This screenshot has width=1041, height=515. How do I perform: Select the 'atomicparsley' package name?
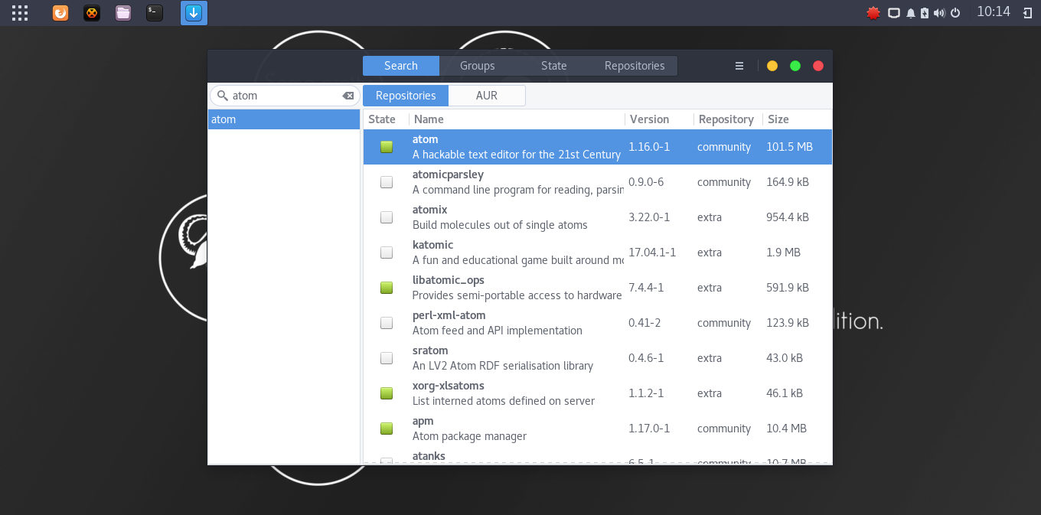[448, 174]
